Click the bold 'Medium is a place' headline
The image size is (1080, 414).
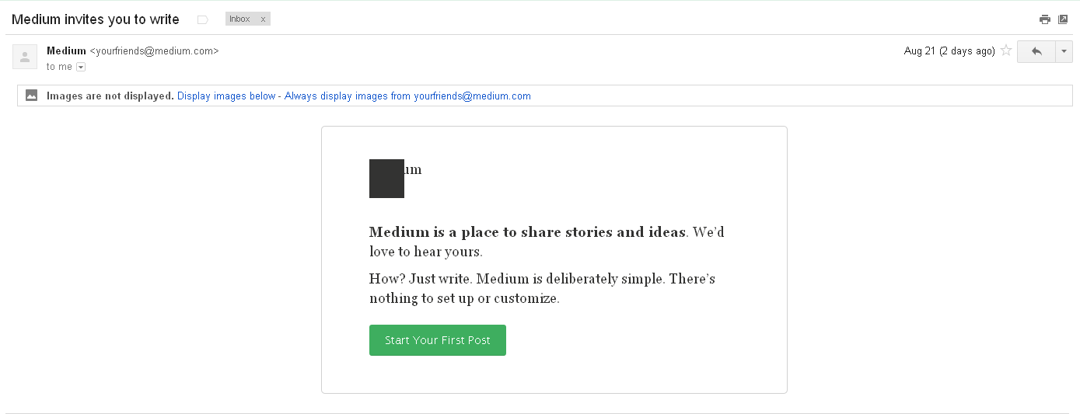(x=527, y=231)
